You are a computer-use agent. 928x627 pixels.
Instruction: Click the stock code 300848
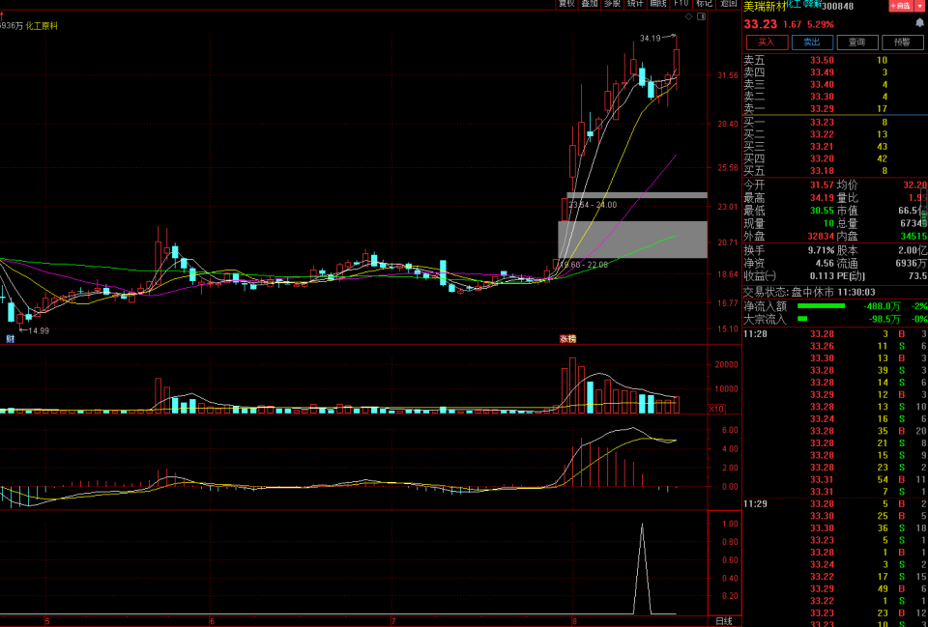(x=839, y=6)
